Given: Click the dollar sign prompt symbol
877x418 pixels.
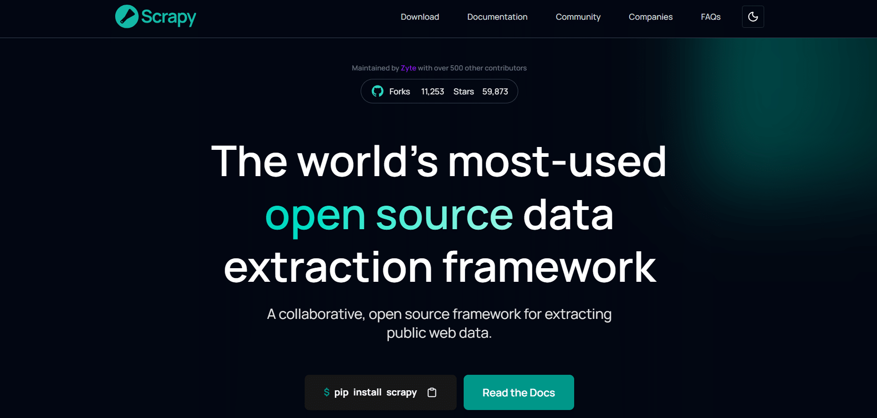Looking at the screenshot, I should pyautogui.click(x=326, y=392).
